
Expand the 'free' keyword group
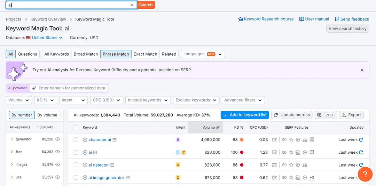12,152
